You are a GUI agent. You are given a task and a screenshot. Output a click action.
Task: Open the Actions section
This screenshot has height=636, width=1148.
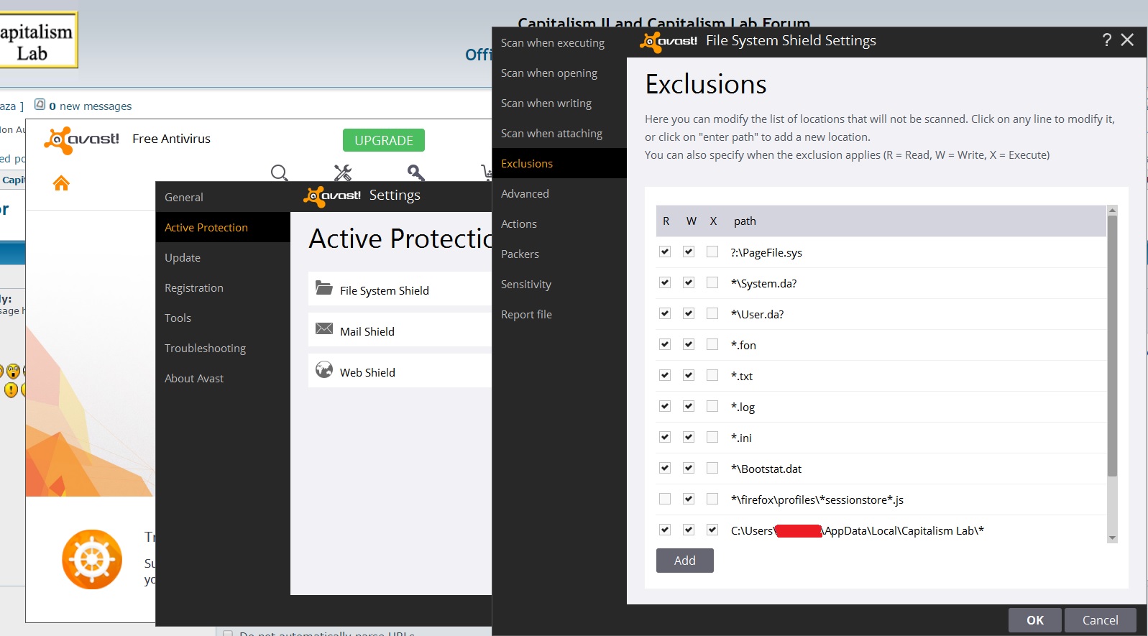(x=559, y=223)
